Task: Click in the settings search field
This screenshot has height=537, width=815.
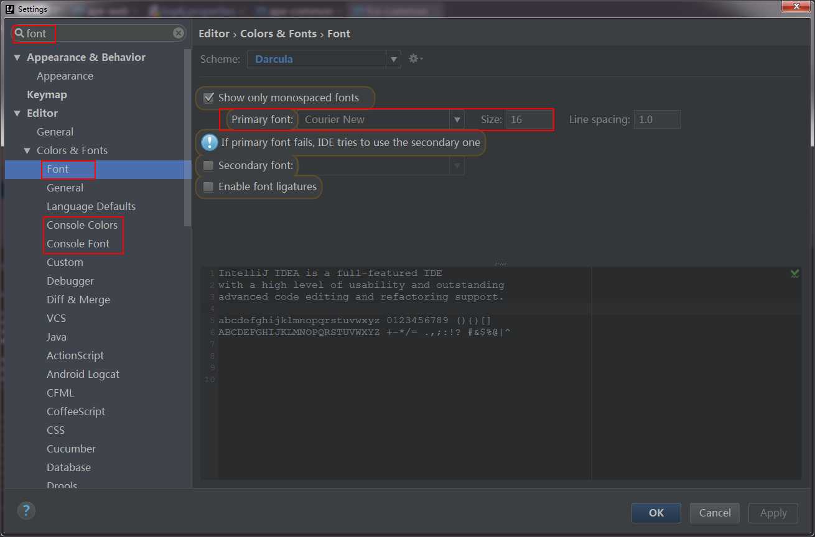Action: click(100, 34)
